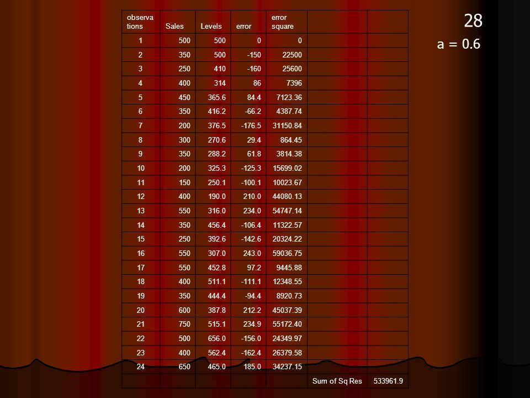Select error value -176.5
The image size is (530, 398).
tap(251, 126)
